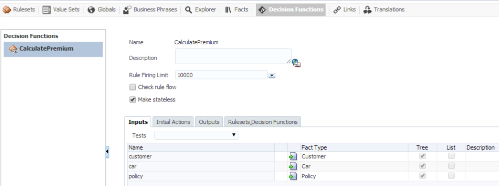Click the Description text field

point(233,56)
